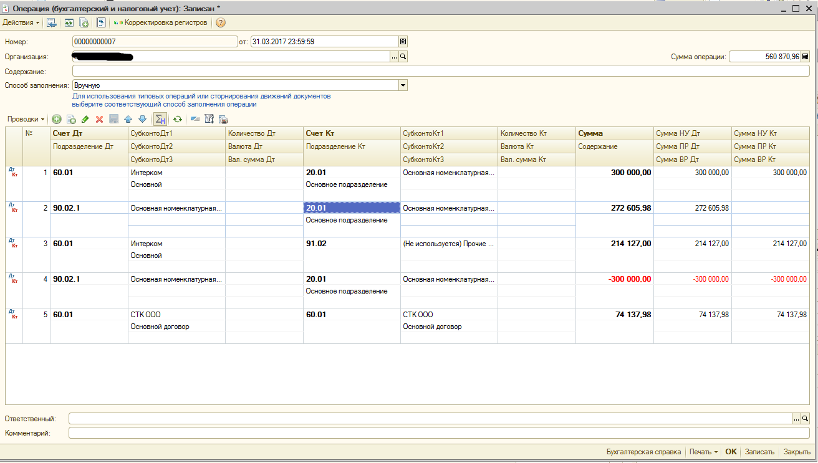Open the calendar picker beside the date

point(403,42)
